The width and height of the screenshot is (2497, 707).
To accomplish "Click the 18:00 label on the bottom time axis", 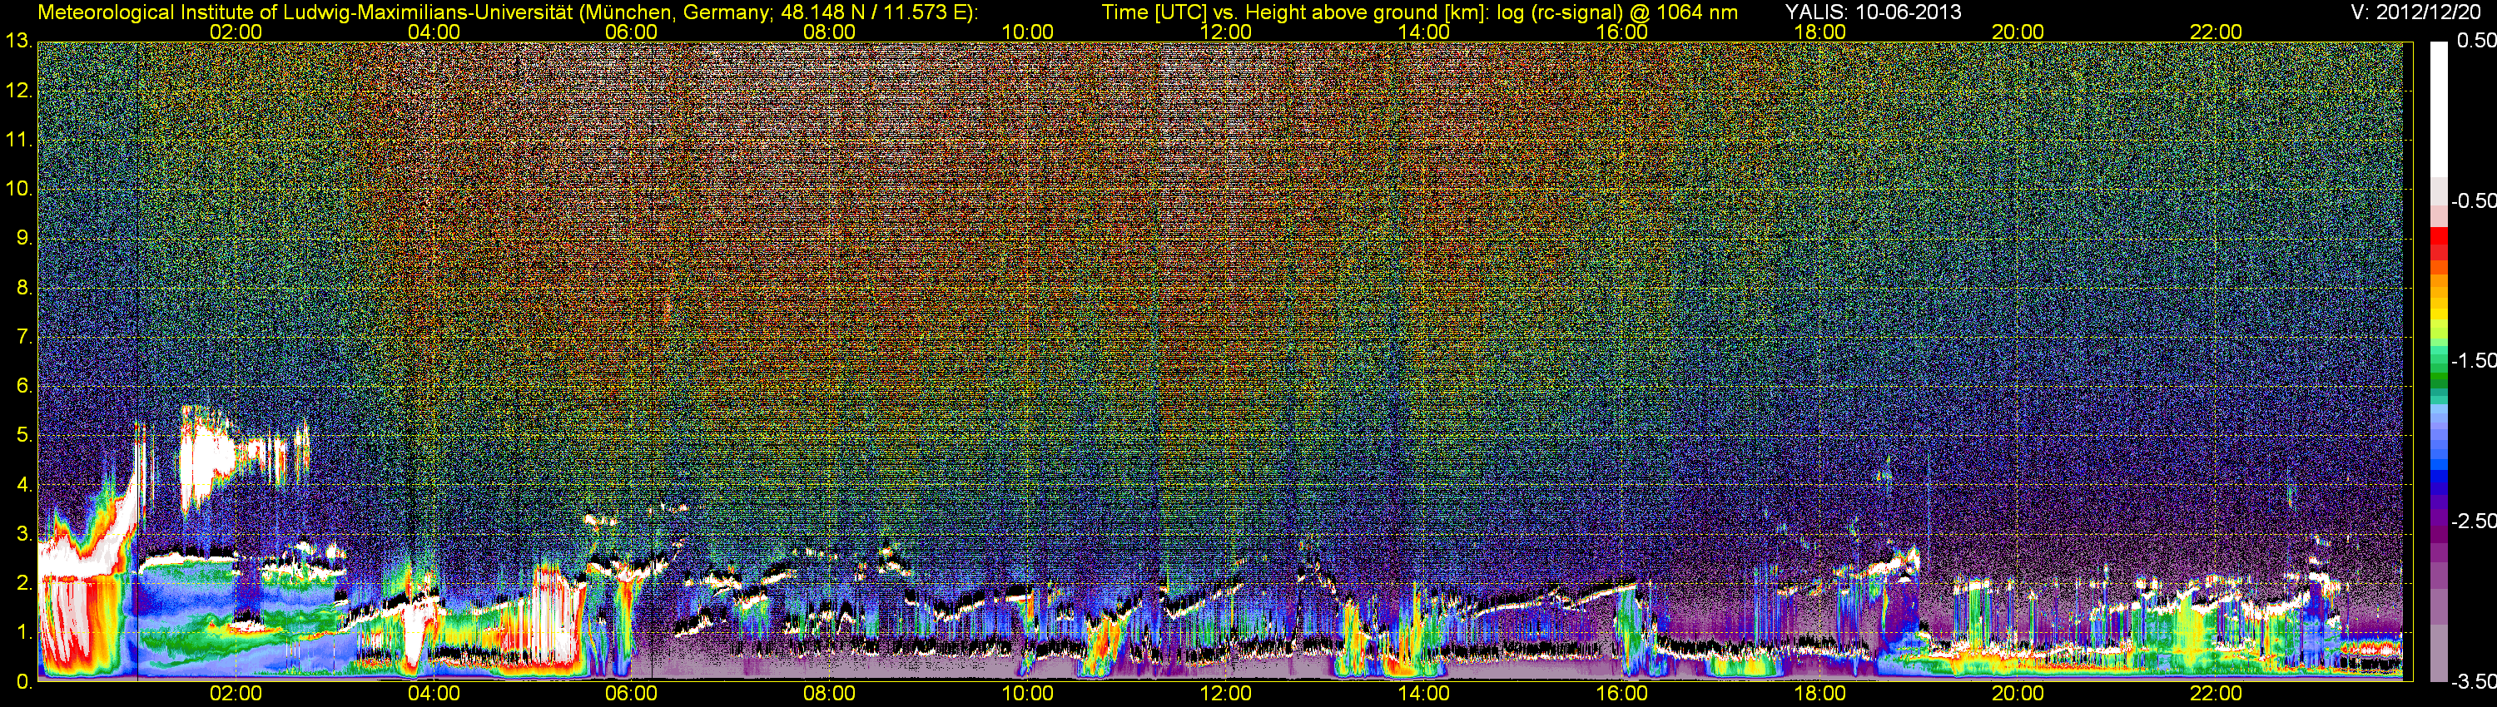I will coord(1819,694).
